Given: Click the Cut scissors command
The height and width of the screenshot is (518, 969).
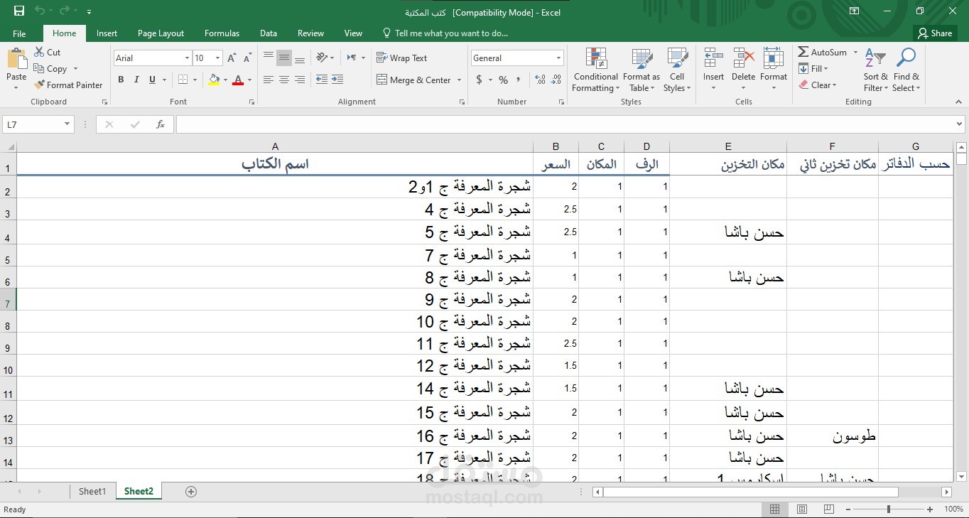Looking at the screenshot, I should 47,52.
